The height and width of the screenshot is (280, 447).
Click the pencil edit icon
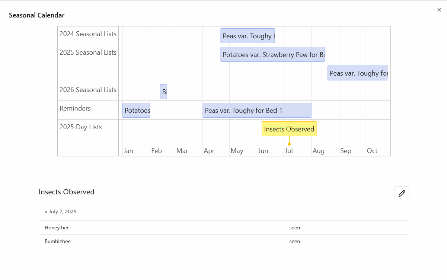[402, 194]
